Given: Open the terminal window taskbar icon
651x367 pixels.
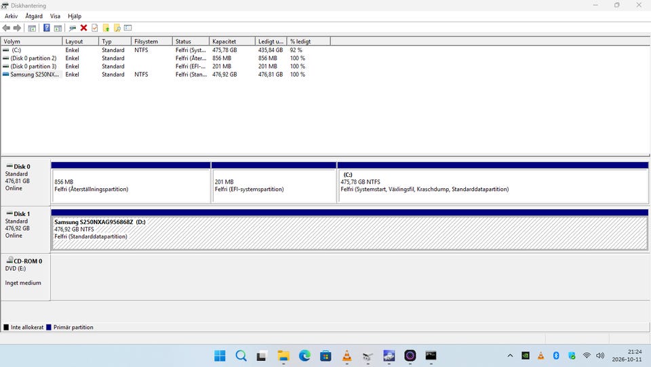Looking at the screenshot, I should click(431, 355).
